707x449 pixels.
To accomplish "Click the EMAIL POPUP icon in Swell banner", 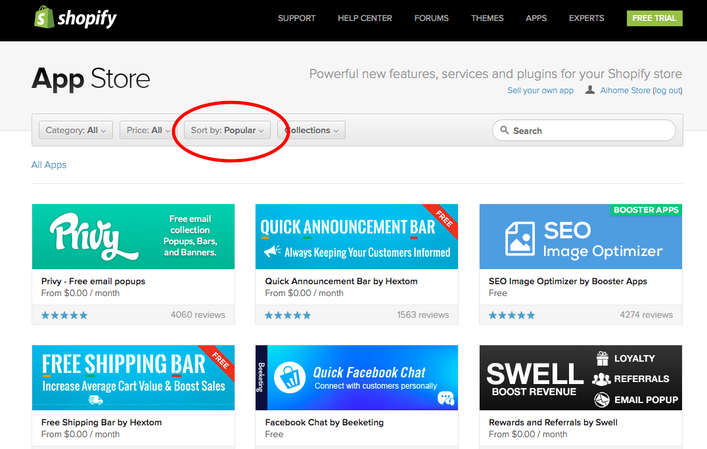I will coord(601,400).
